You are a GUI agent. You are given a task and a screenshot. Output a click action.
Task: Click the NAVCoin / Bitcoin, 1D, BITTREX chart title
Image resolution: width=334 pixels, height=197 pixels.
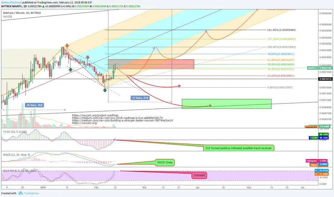pos(22,13)
